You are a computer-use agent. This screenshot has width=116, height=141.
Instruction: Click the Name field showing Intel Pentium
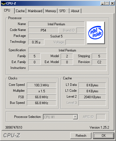[x=56, y=24]
